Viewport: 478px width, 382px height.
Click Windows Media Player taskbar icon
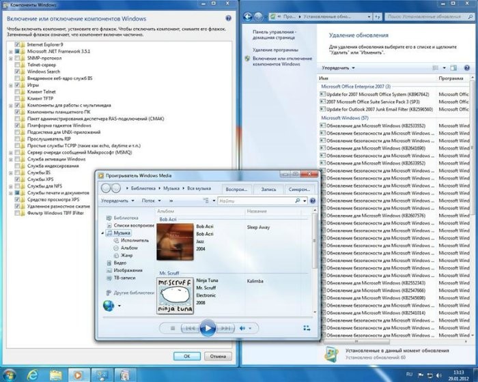click(x=79, y=374)
